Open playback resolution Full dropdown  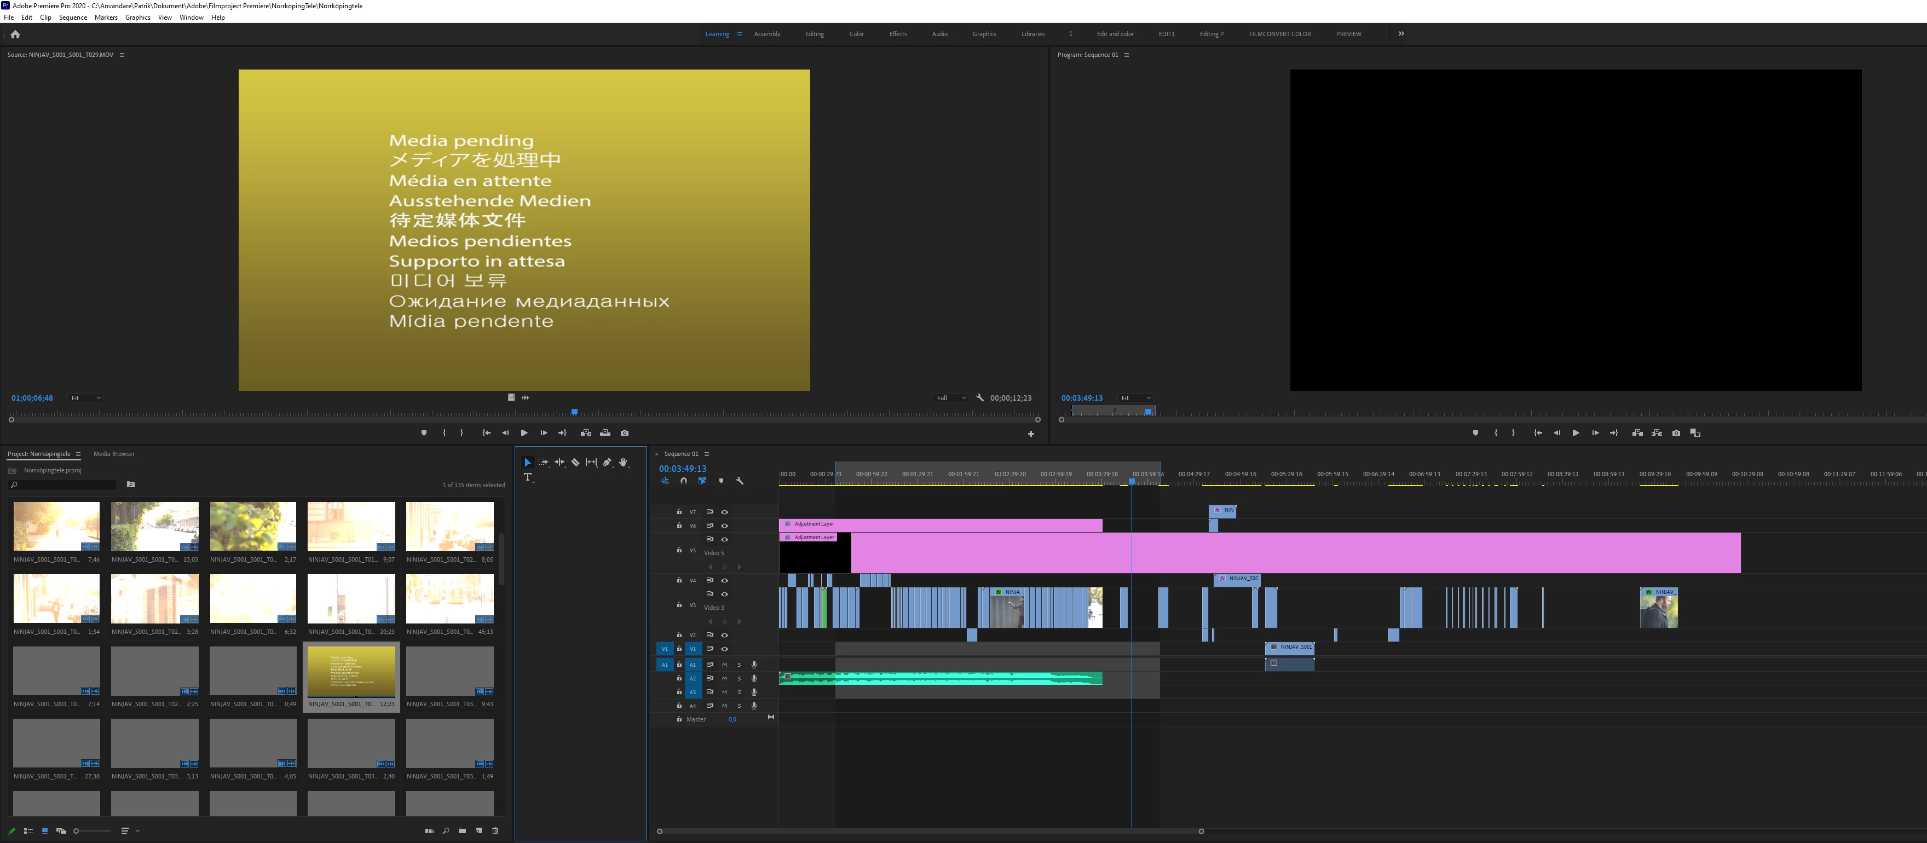951,398
